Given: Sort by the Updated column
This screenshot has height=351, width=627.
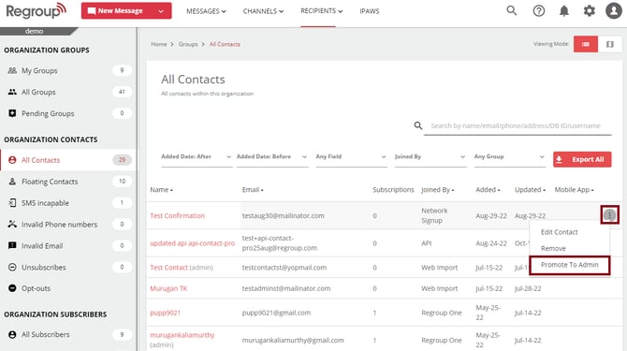Looking at the screenshot, I should click(x=530, y=189).
